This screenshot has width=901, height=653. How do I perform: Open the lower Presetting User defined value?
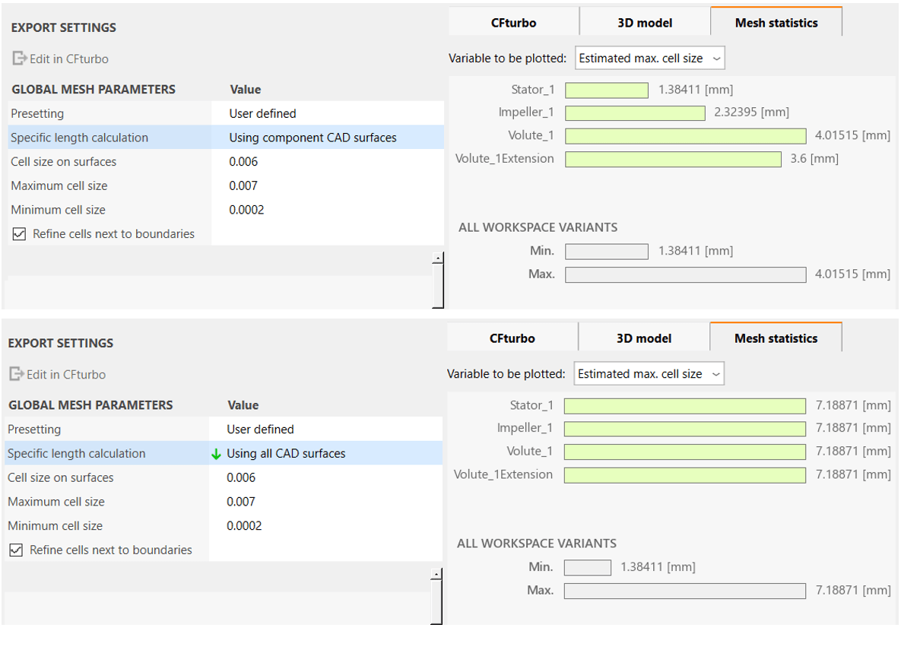tap(326, 430)
